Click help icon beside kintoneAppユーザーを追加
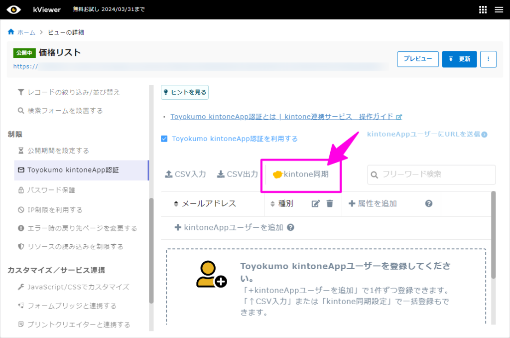510x338 pixels. 290,227
